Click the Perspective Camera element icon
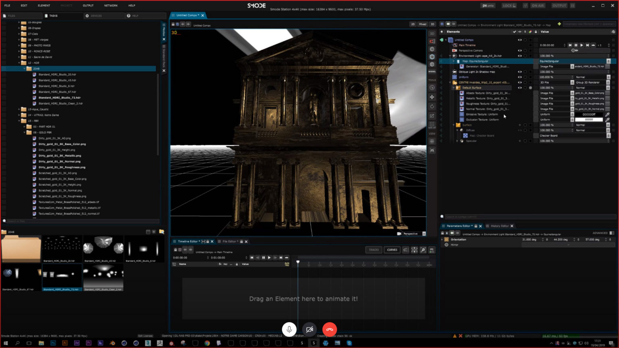Viewport: 619px width, 348px height. [455, 50]
